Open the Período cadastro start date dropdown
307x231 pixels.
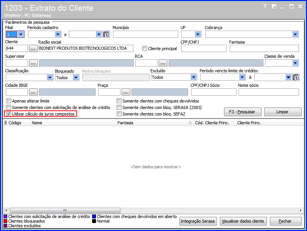point(58,34)
